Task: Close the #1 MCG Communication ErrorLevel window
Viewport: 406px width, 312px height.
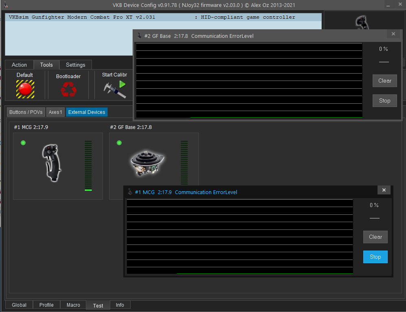Action: [x=384, y=190]
